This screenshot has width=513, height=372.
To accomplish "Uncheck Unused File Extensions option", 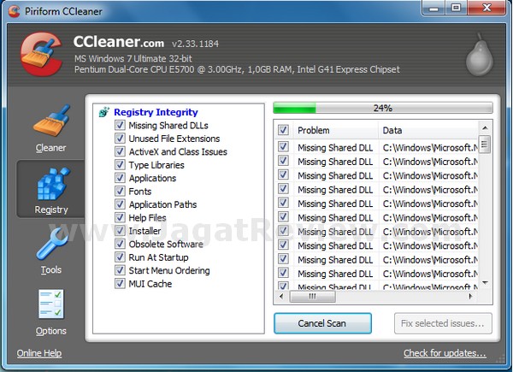I will click(120, 139).
